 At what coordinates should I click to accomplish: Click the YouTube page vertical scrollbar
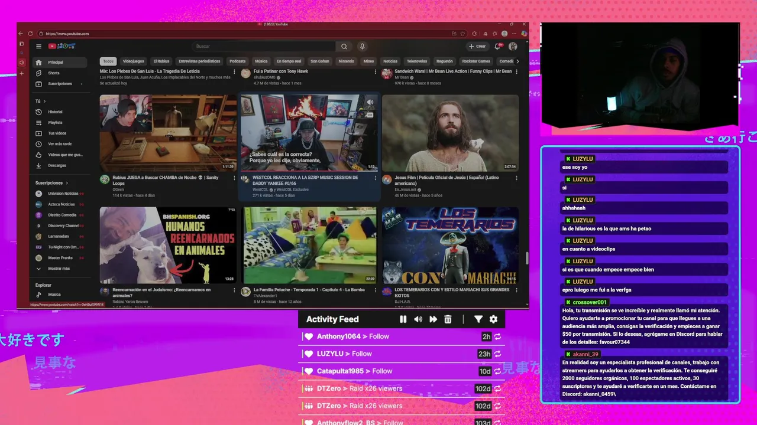click(527, 258)
